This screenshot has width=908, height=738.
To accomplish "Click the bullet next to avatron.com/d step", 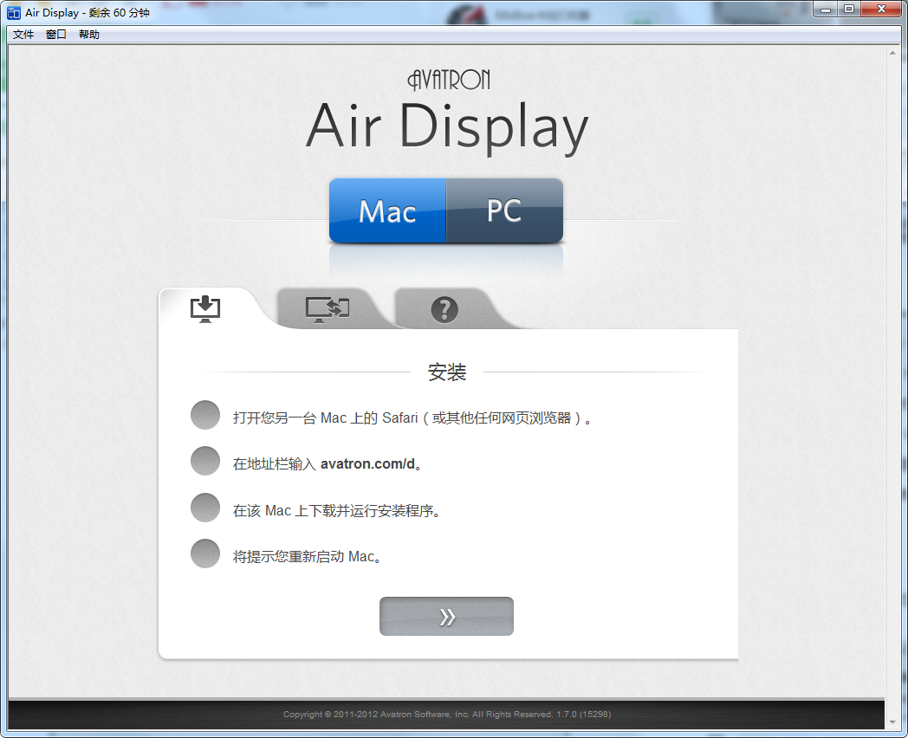I will [205, 462].
